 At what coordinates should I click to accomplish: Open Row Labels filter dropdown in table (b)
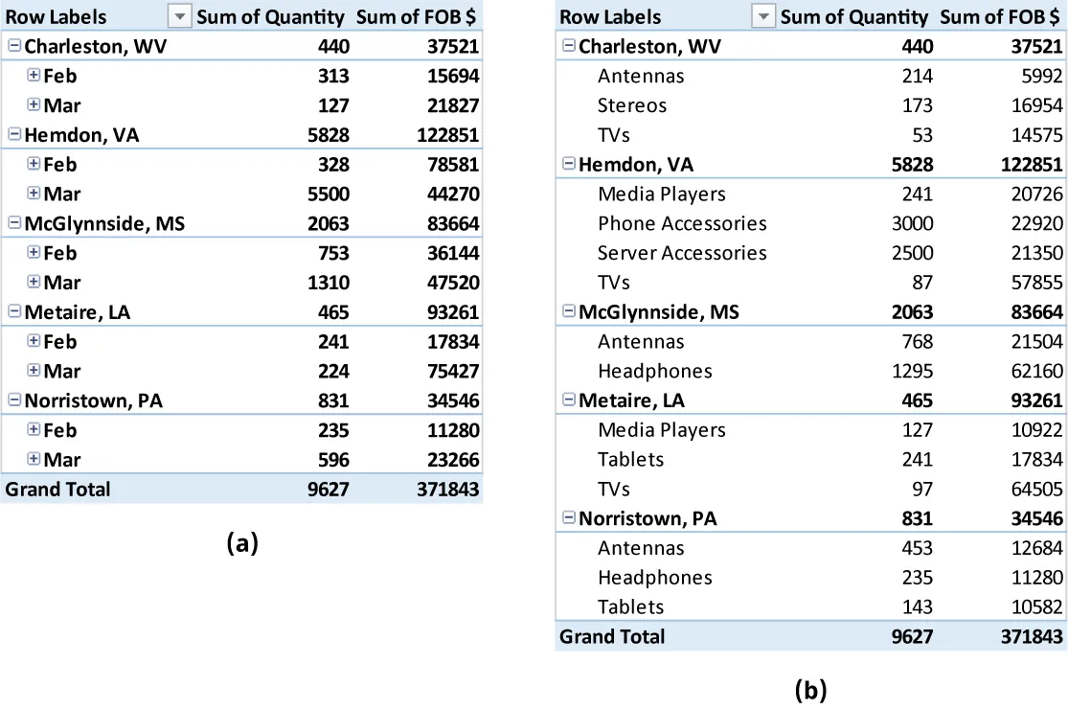click(x=762, y=17)
